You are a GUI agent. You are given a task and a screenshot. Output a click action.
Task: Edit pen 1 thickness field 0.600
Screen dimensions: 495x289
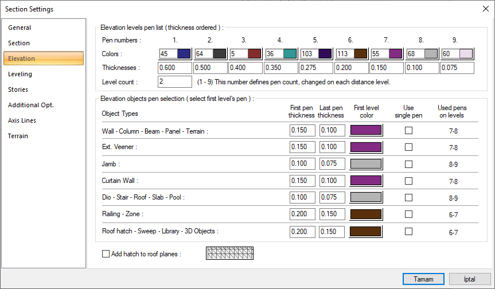click(x=175, y=68)
